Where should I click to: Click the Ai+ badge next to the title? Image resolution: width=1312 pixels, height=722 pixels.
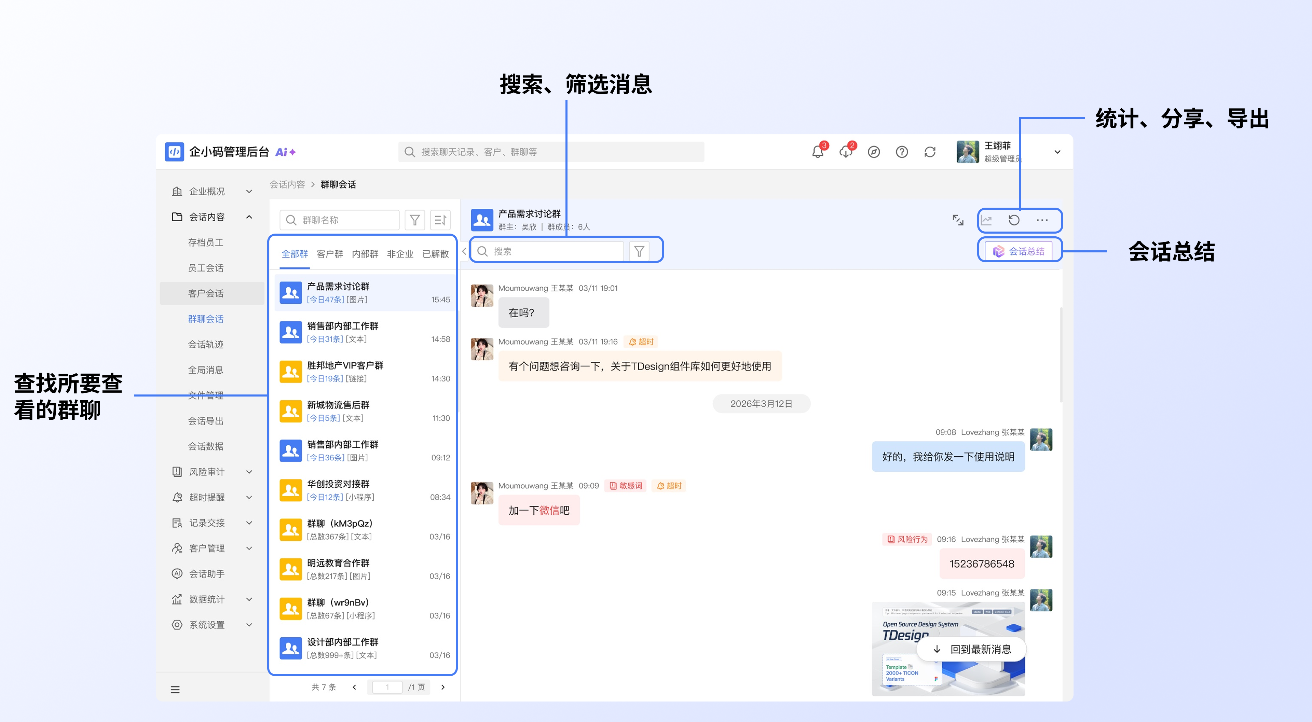pyautogui.click(x=286, y=152)
